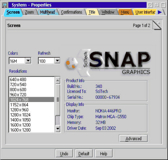Select resolution 960 x 720
The width and height of the screenshot is (168, 160).
point(32,95)
